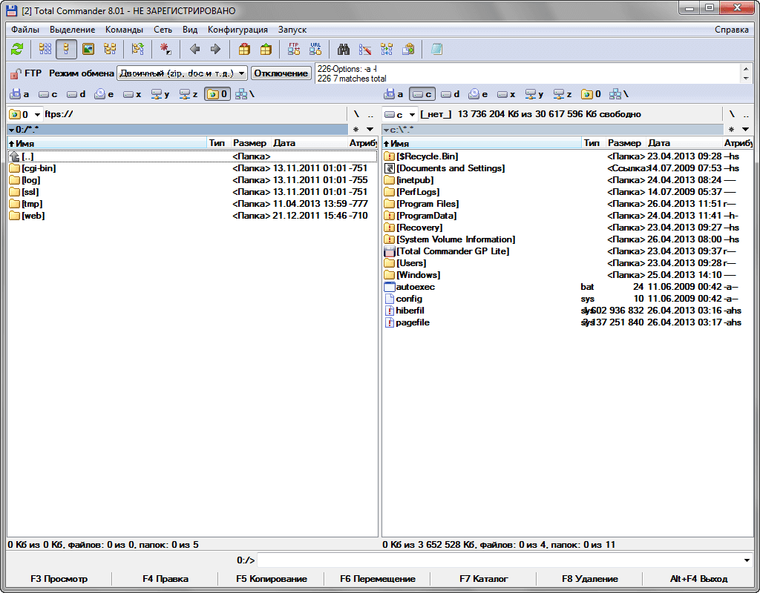Click F8 Удаление button
Viewport: 760px width, 593px height.
tap(590, 578)
